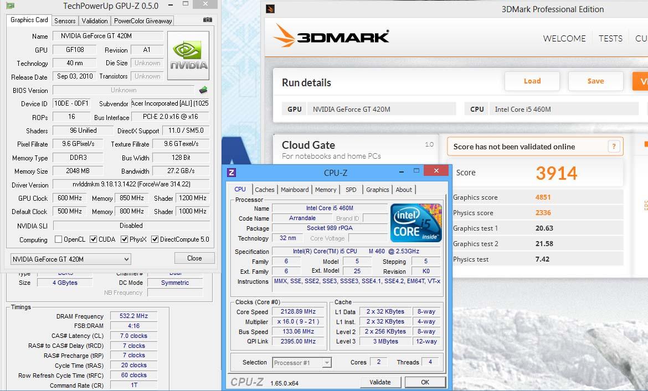
Task: Click the Intel Core i5 logo in CPU-Z
Action: point(416,223)
